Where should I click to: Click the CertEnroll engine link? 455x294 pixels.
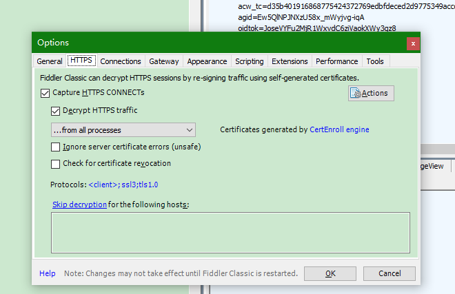(x=339, y=129)
